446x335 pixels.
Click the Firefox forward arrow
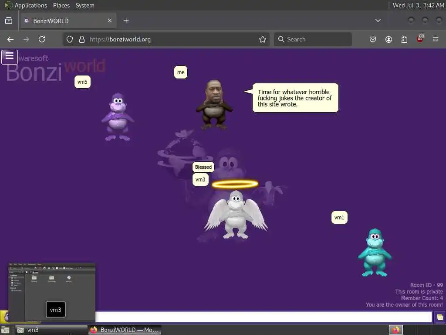tap(26, 39)
